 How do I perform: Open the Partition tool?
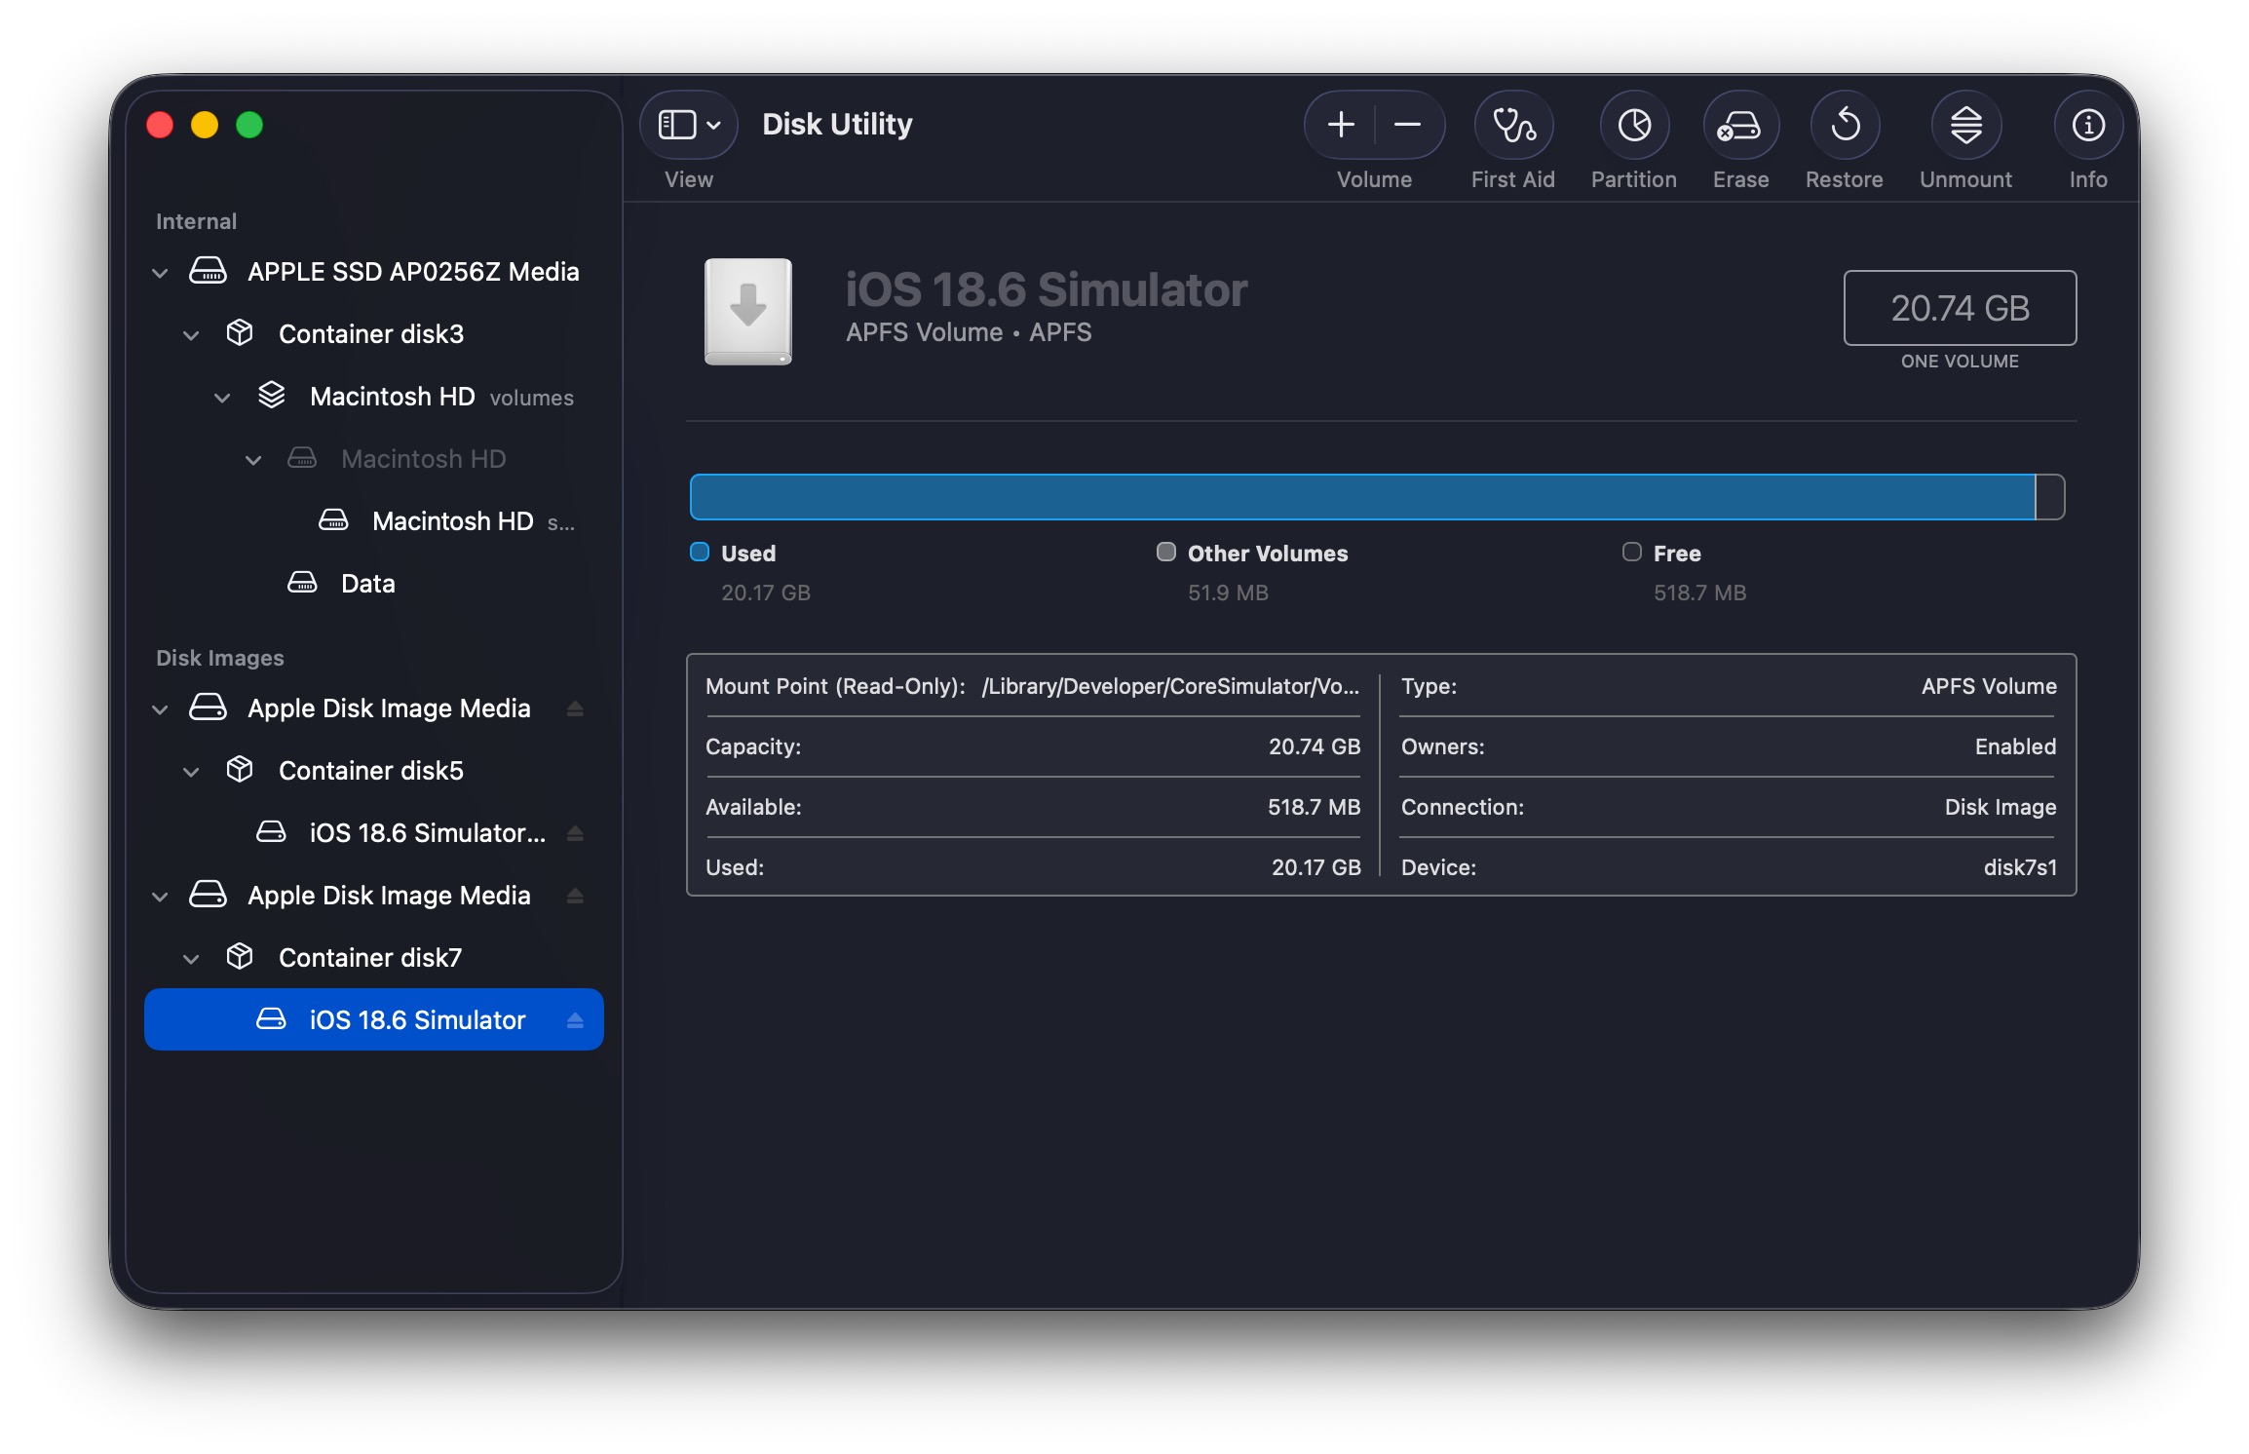point(1634,125)
